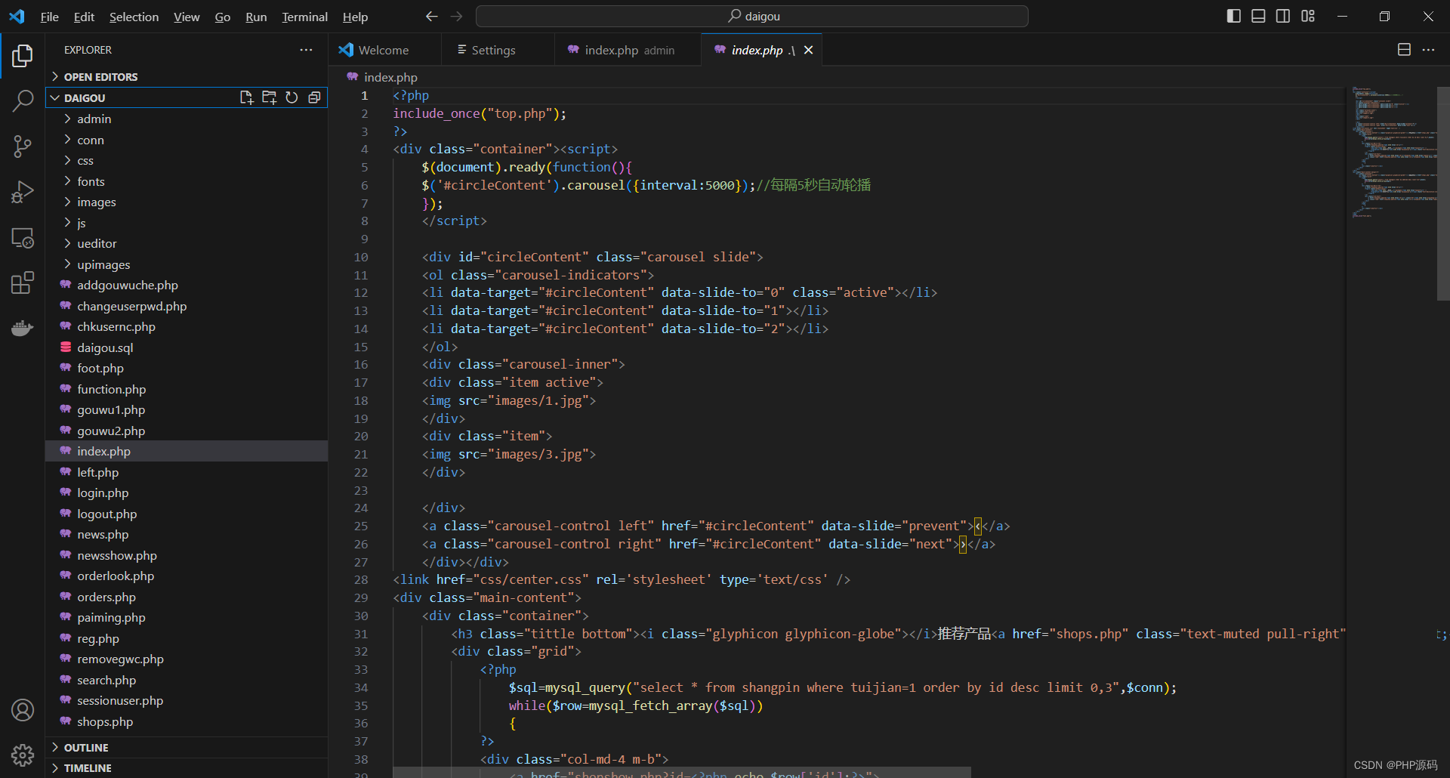This screenshot has height=778, width=1450.
Task: Open gouwu1.php in Explorer
Action: 187,409
